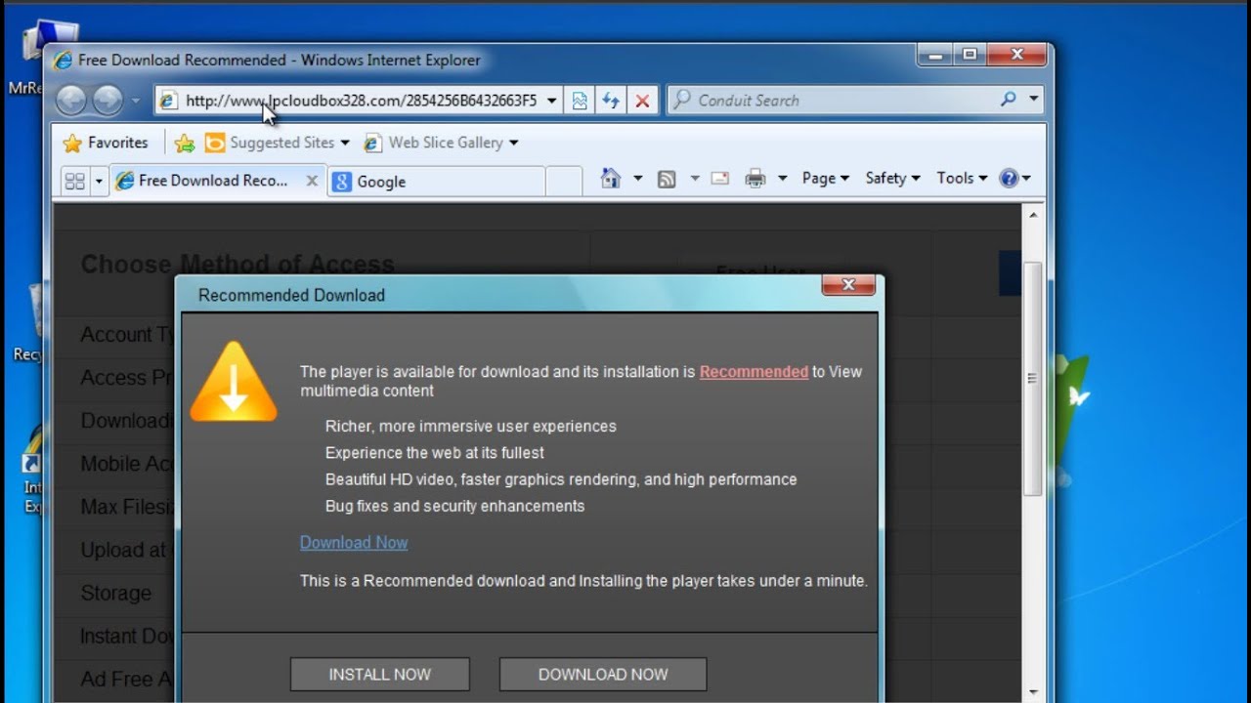Open the tab list dropdown arrow

point(98,181)
